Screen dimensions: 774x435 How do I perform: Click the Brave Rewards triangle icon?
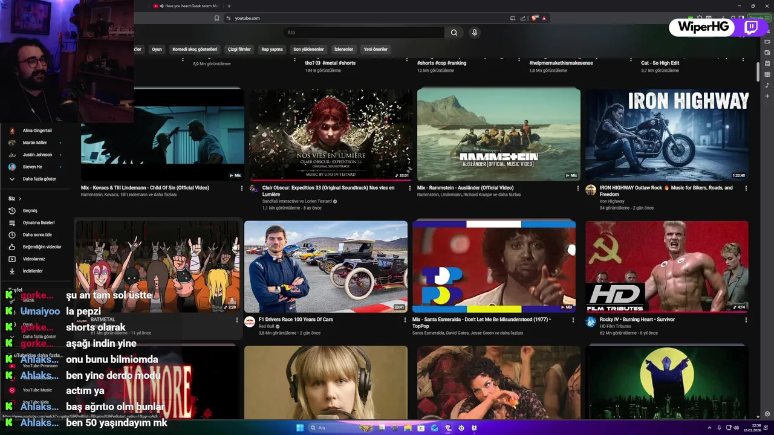click(x=544, y=18)
